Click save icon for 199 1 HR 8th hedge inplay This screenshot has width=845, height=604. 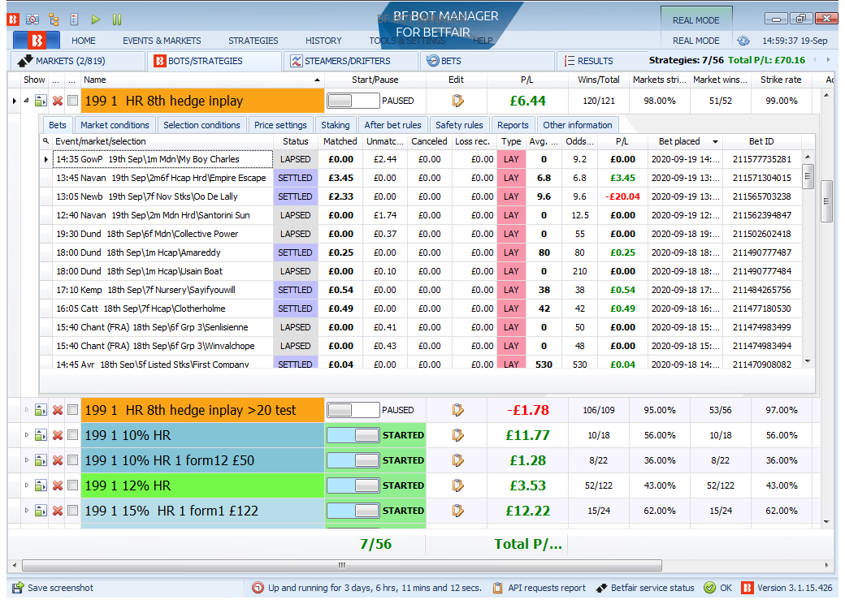point(41,101)
